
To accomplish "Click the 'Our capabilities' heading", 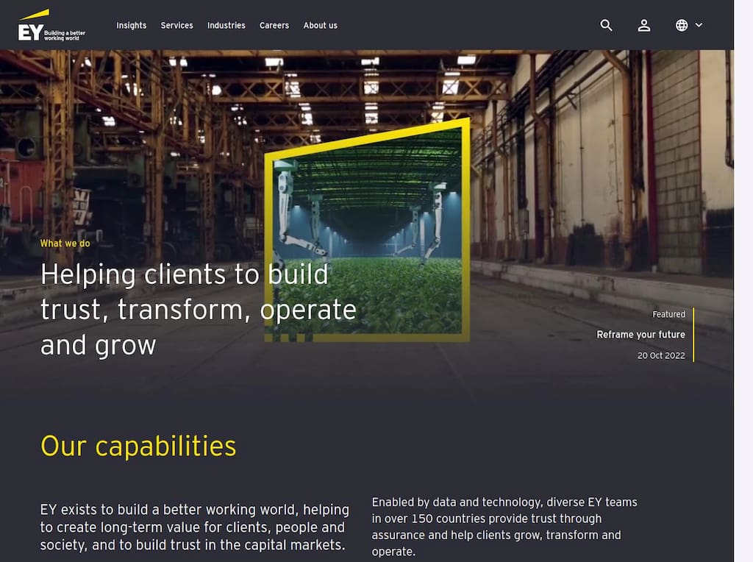I will pyautogui.click(x=138, y=446).
